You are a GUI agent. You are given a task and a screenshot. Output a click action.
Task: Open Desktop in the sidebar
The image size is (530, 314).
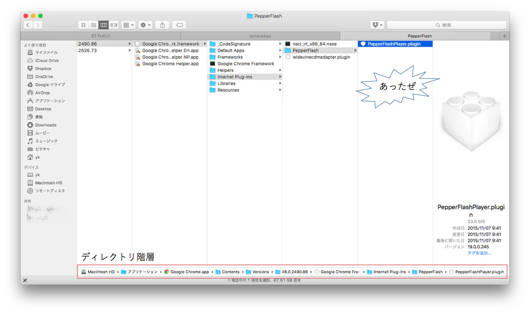[x=39, y=109]
